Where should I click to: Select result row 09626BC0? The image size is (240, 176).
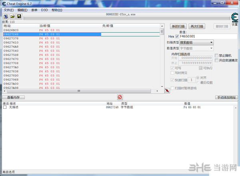pyautogui.click(x=81, y=30)
